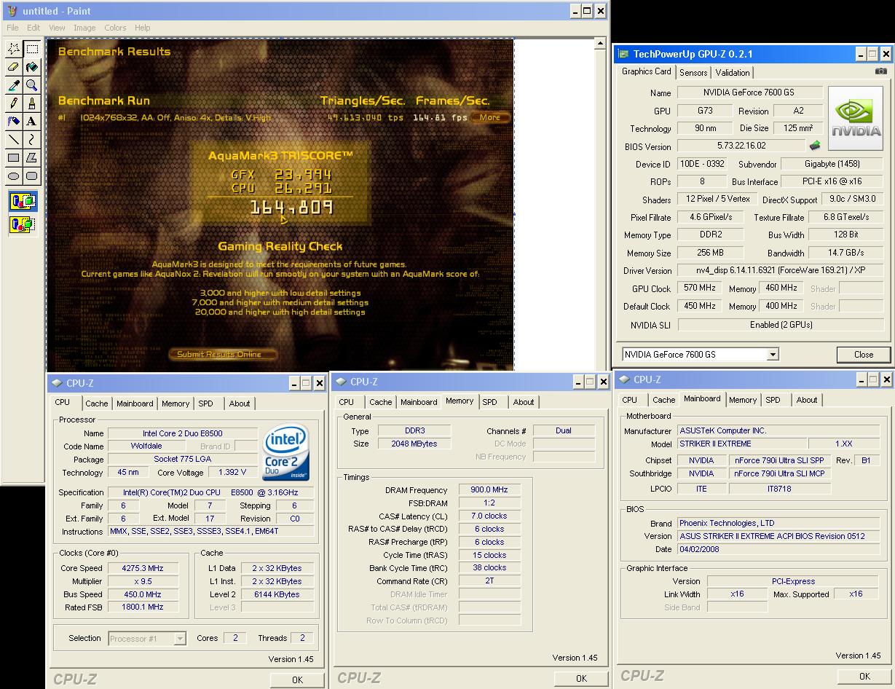
Task: Open the Mainboard tab in the CPU-Z processor window
Action: tap(135, 403)
